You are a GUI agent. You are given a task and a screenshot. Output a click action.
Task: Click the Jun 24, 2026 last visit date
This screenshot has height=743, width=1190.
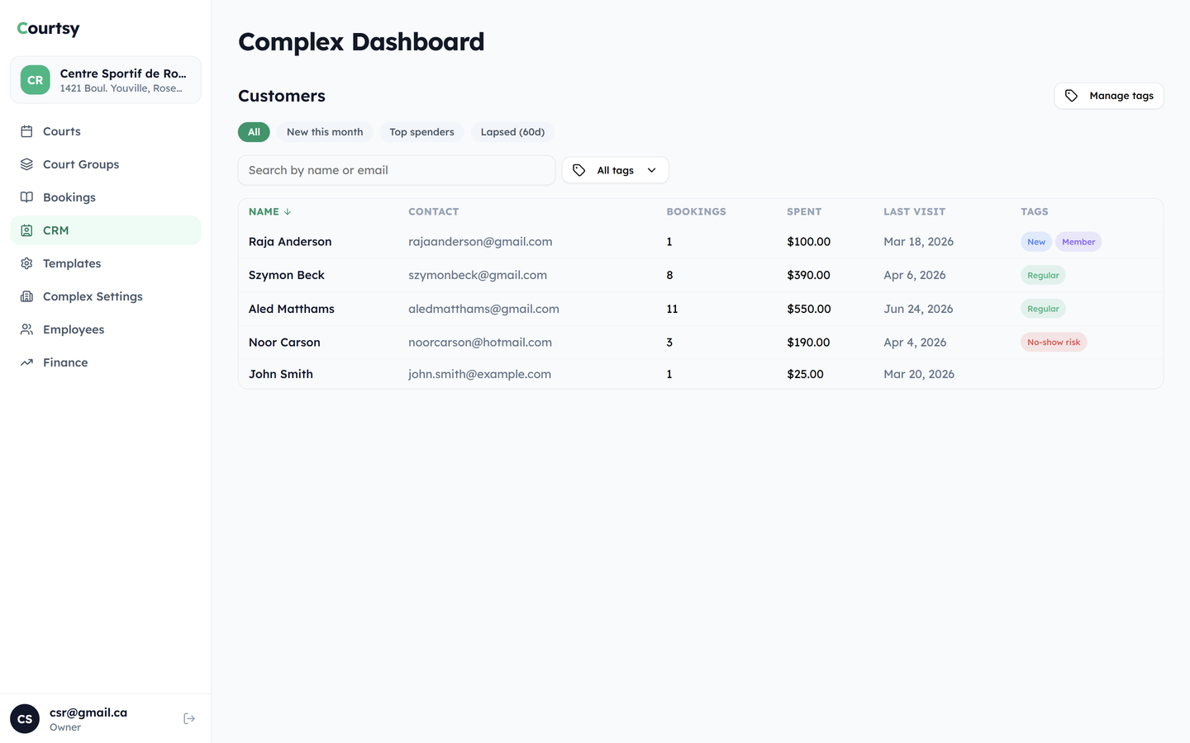tap(918, 309)
